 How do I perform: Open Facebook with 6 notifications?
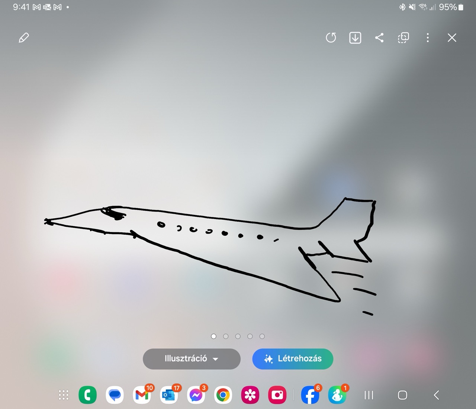[310, 395]
